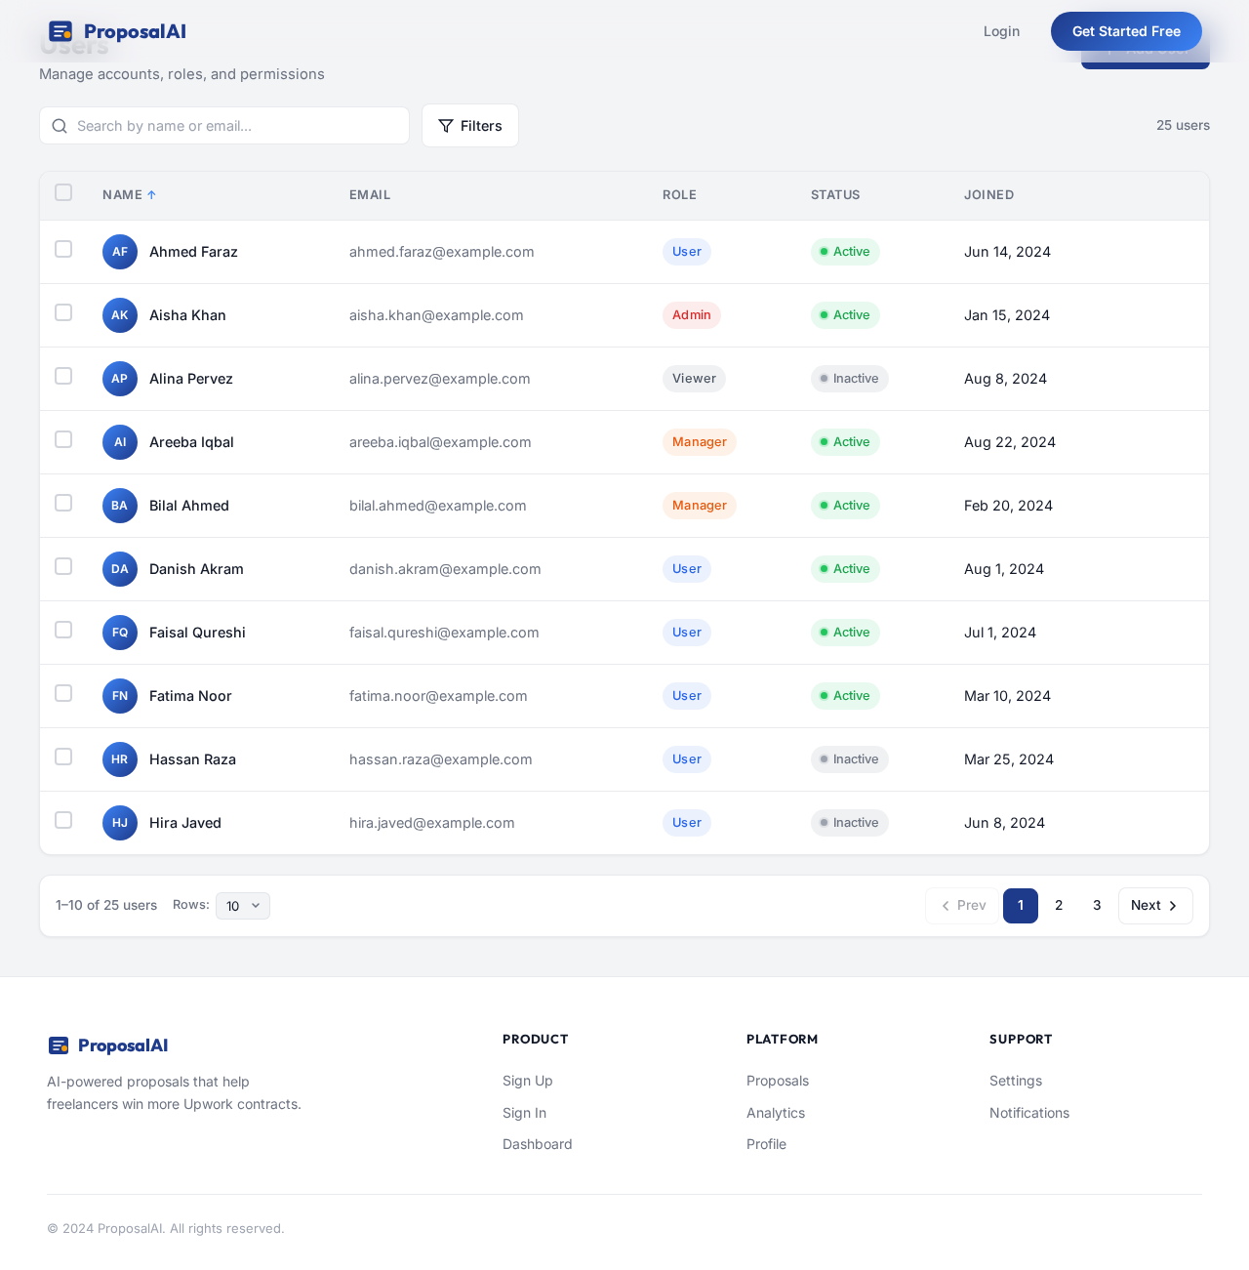Click Areeba Iqbal's Manager role badge
Screen dimensions: 1249x1270
tap(700, 442)
